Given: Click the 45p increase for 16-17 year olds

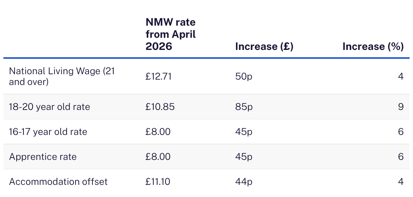Looking at the screenshot, I should coord(244,132).
